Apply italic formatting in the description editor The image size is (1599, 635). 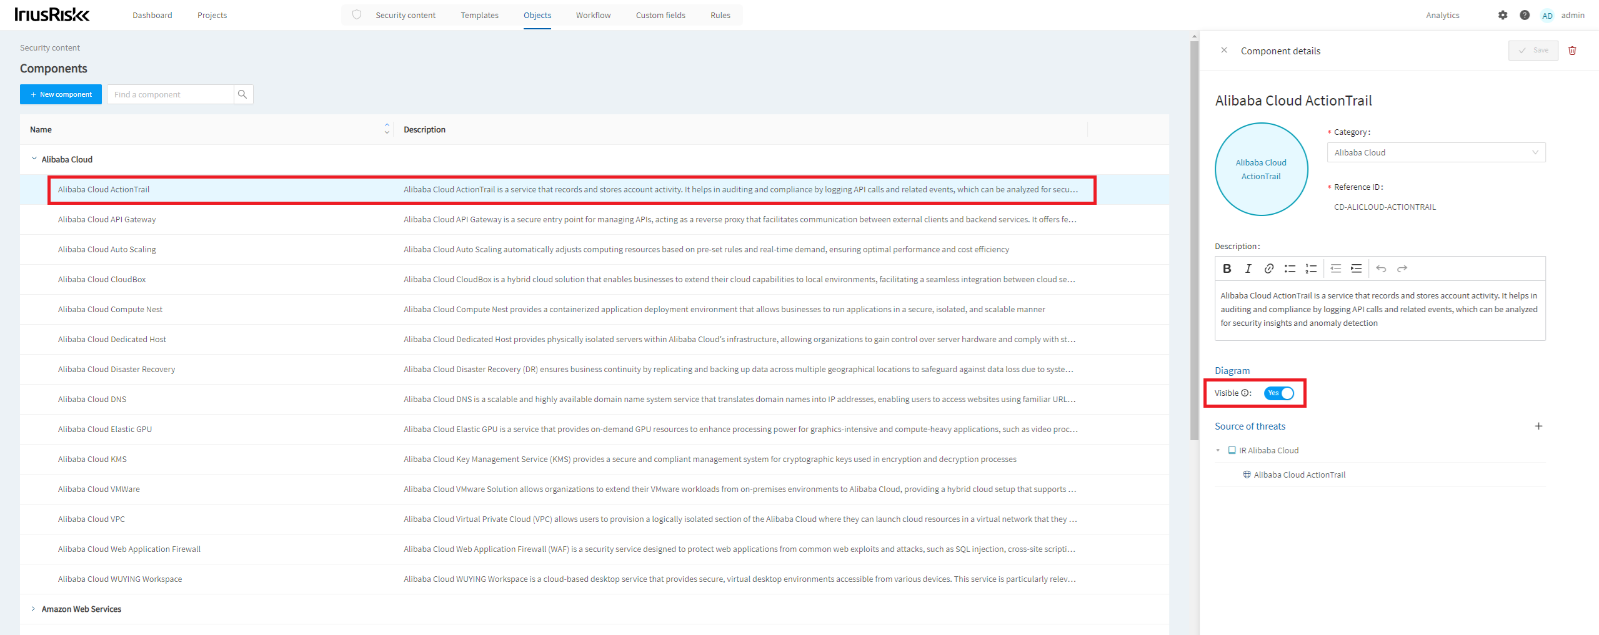tap(1247, 268)
